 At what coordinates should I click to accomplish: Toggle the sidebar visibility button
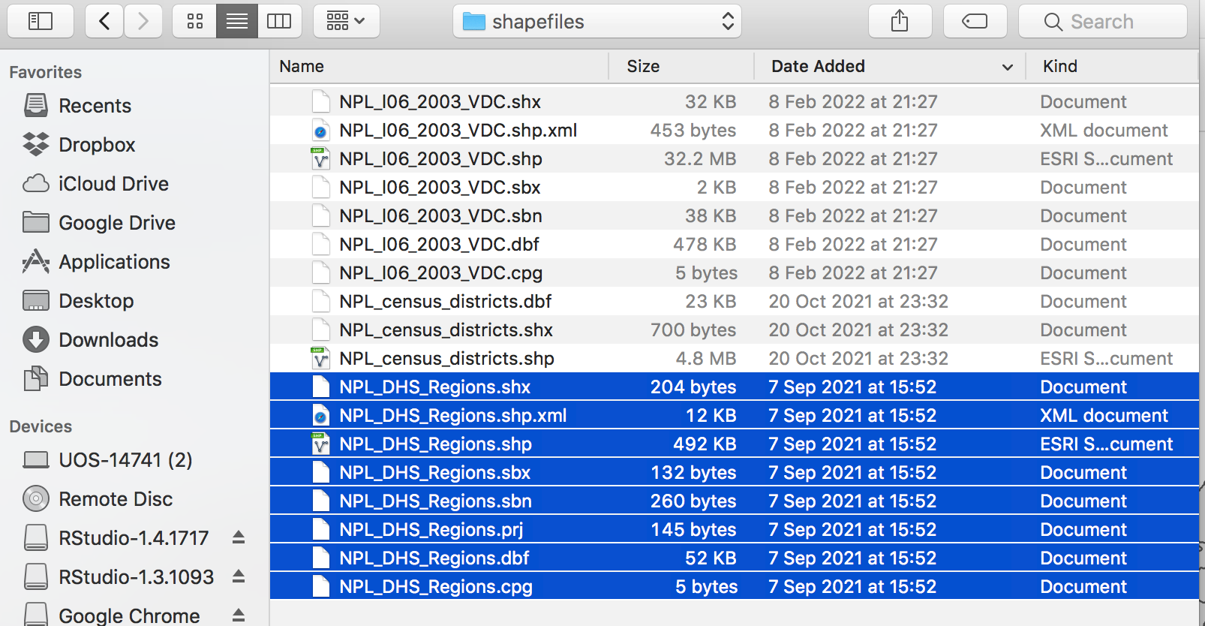pos(41,21)
